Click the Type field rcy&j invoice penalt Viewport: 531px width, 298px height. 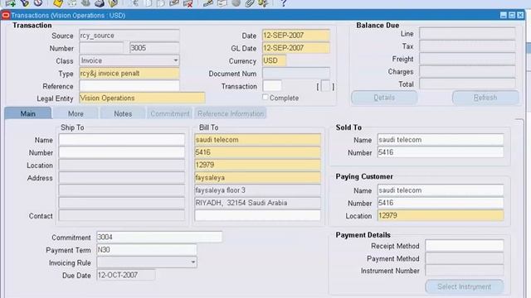129,74
